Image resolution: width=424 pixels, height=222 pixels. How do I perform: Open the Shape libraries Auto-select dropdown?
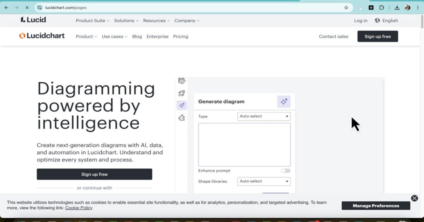[264, 181]
